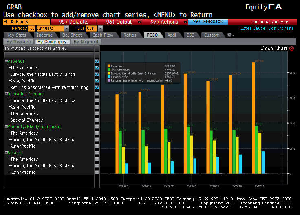
Task: Click the orange Revenue legend swatch
Action: [109, 66]
